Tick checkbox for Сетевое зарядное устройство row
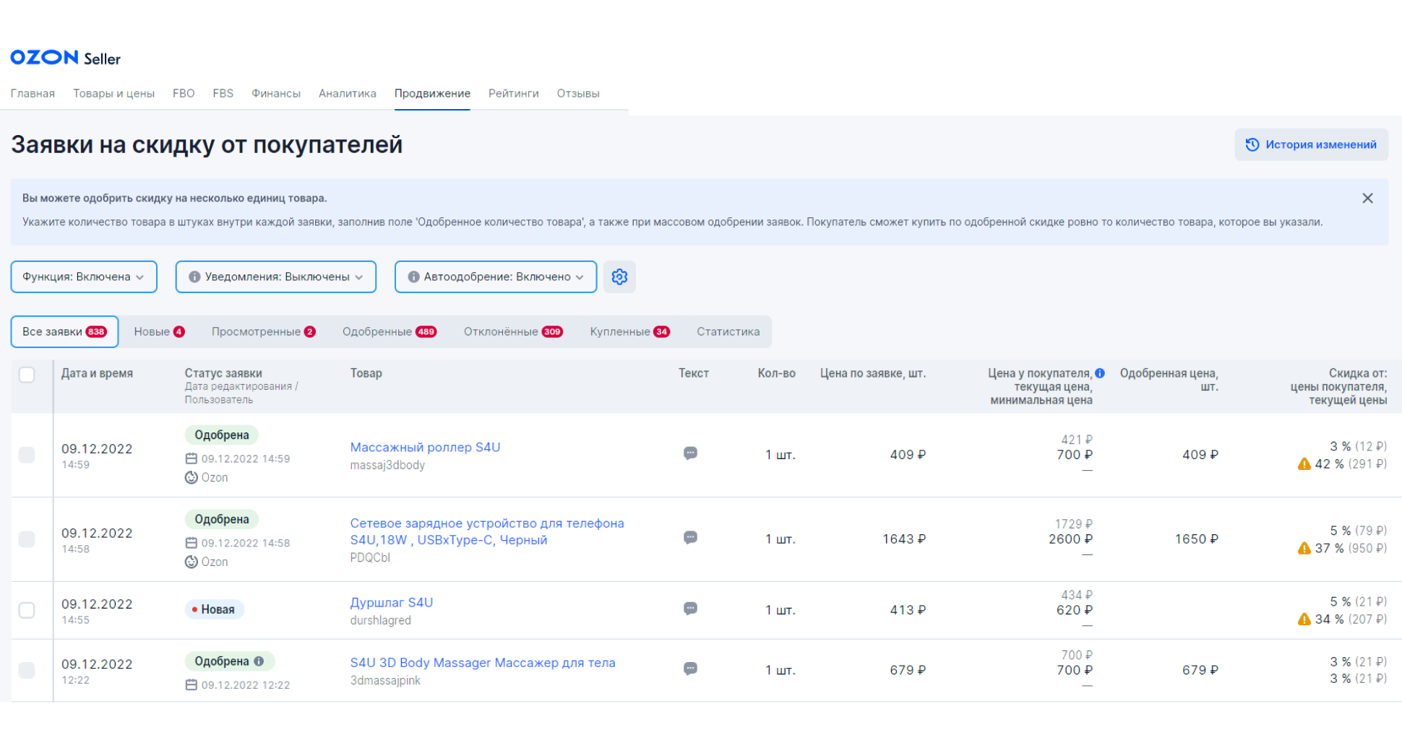This screenshot has width=1402, height=753. click(27, 539)
